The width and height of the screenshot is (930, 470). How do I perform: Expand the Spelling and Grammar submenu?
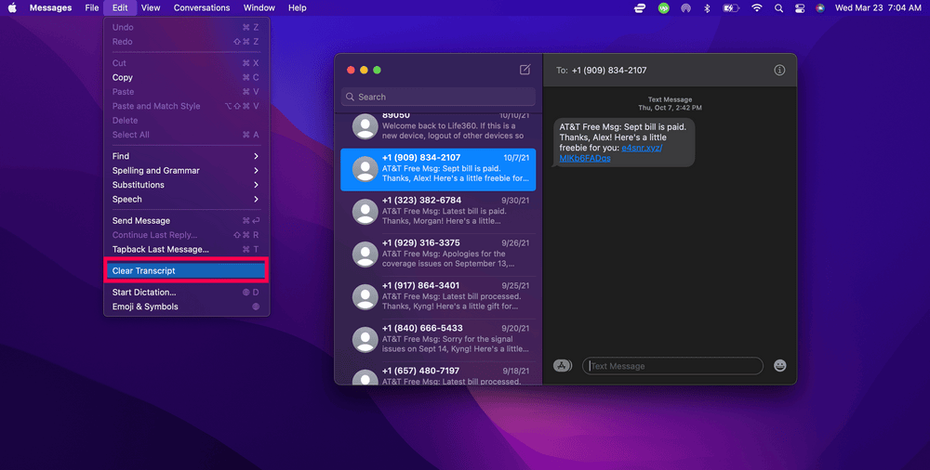pyautogui.click(x=186, y=170)
